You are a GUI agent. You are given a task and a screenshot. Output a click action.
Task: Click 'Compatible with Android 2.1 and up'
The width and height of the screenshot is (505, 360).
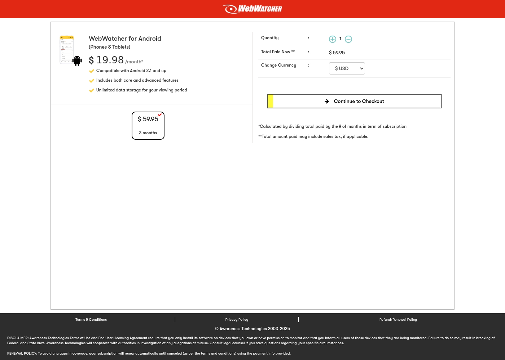[x=131, y=71]
